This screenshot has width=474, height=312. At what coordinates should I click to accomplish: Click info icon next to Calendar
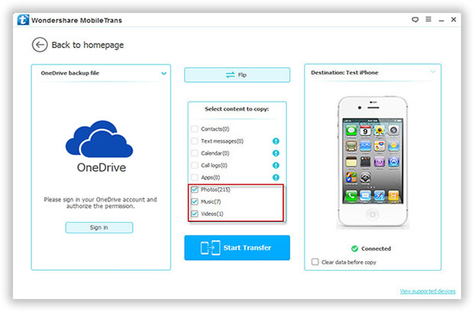tap(276, 153)
